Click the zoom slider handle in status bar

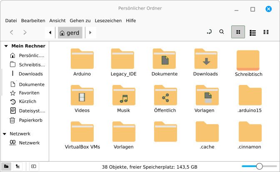click(259, 167)
